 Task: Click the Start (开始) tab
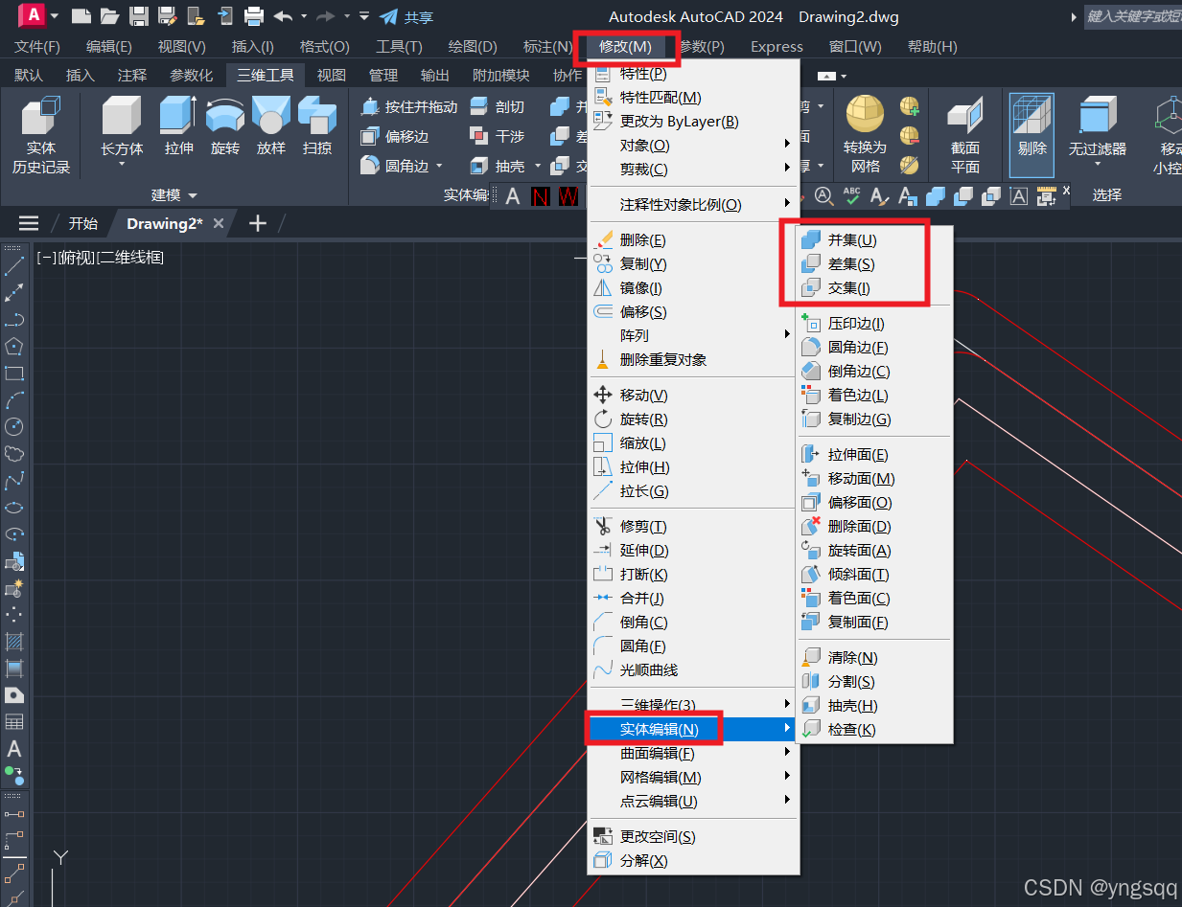pos(83,223)
